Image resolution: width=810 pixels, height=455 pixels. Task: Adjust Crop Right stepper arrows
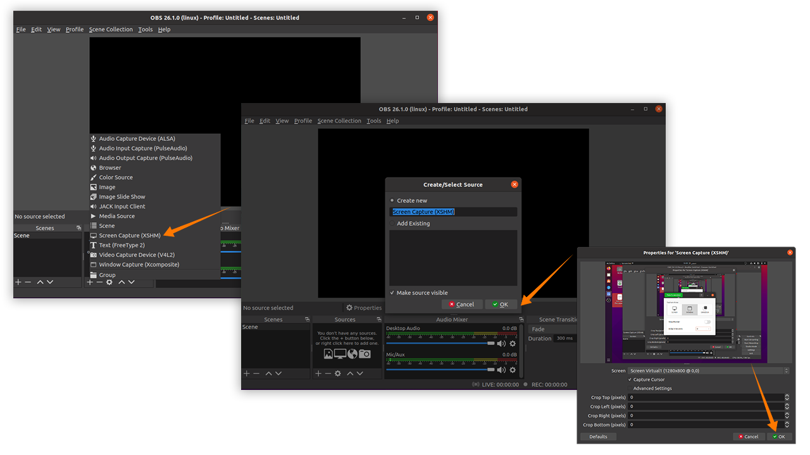coord(787,416)
